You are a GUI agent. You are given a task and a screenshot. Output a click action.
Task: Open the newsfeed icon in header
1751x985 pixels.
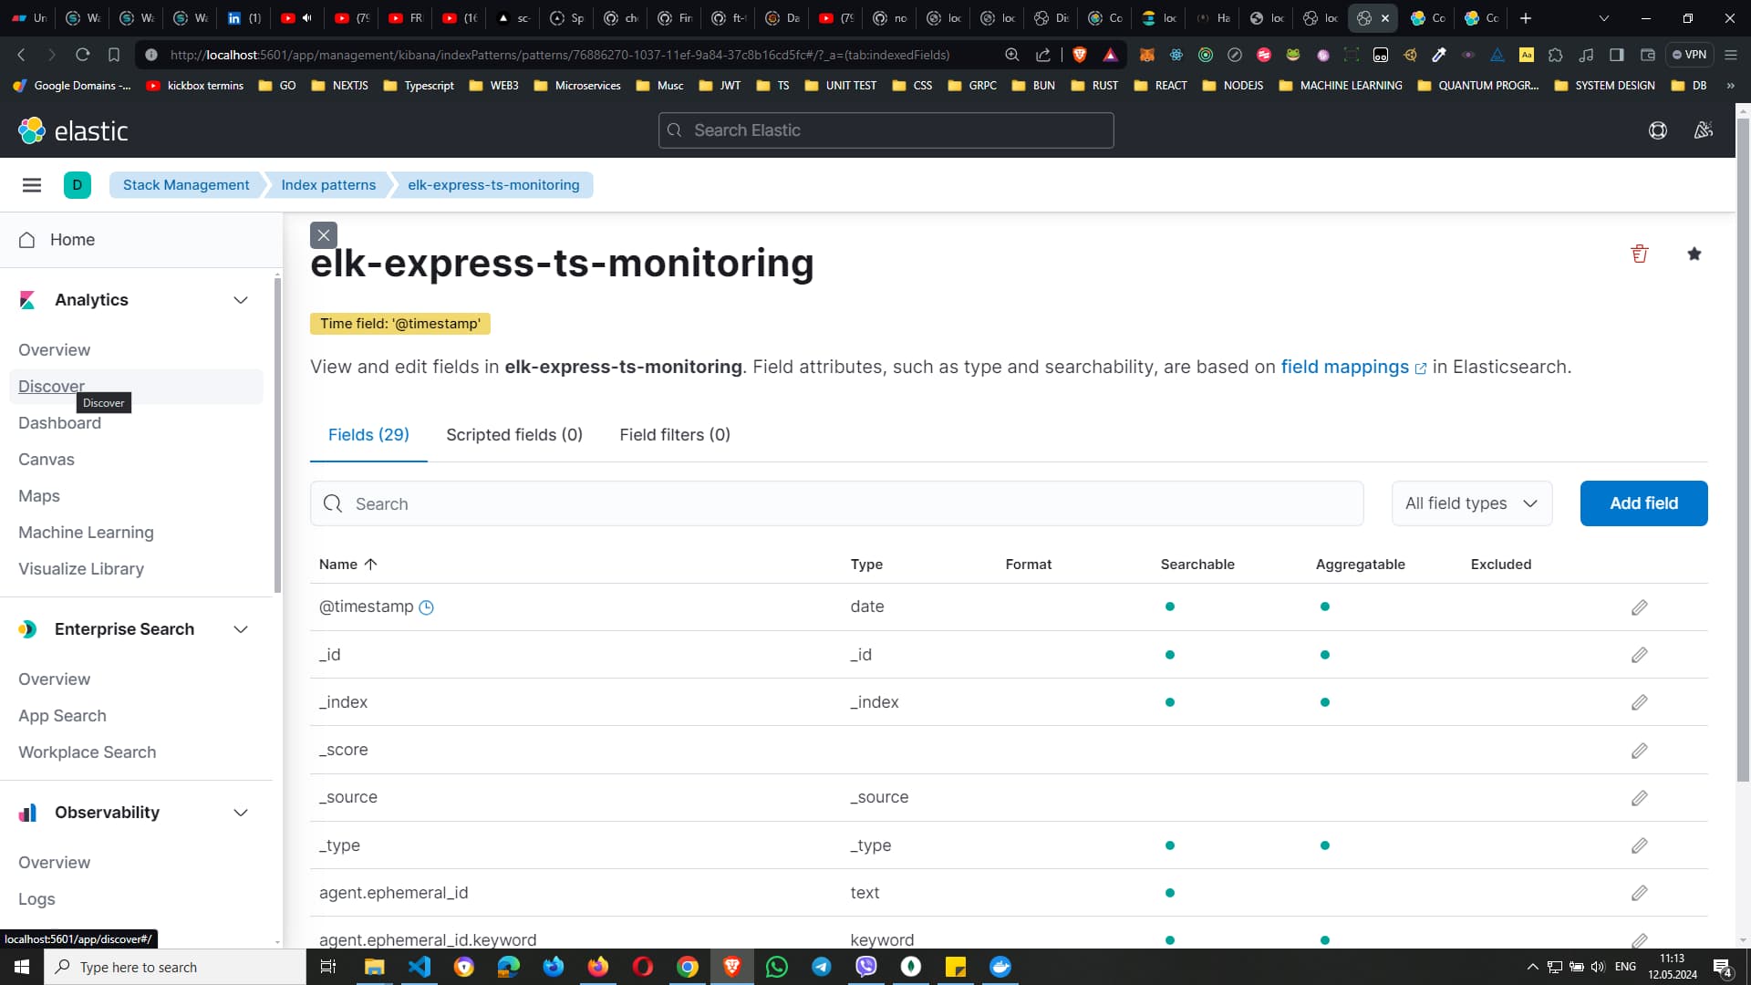[1703, 130]
